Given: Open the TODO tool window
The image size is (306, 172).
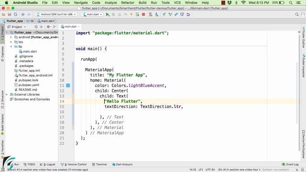Looking at the screenshot, I should coord(29,164).
